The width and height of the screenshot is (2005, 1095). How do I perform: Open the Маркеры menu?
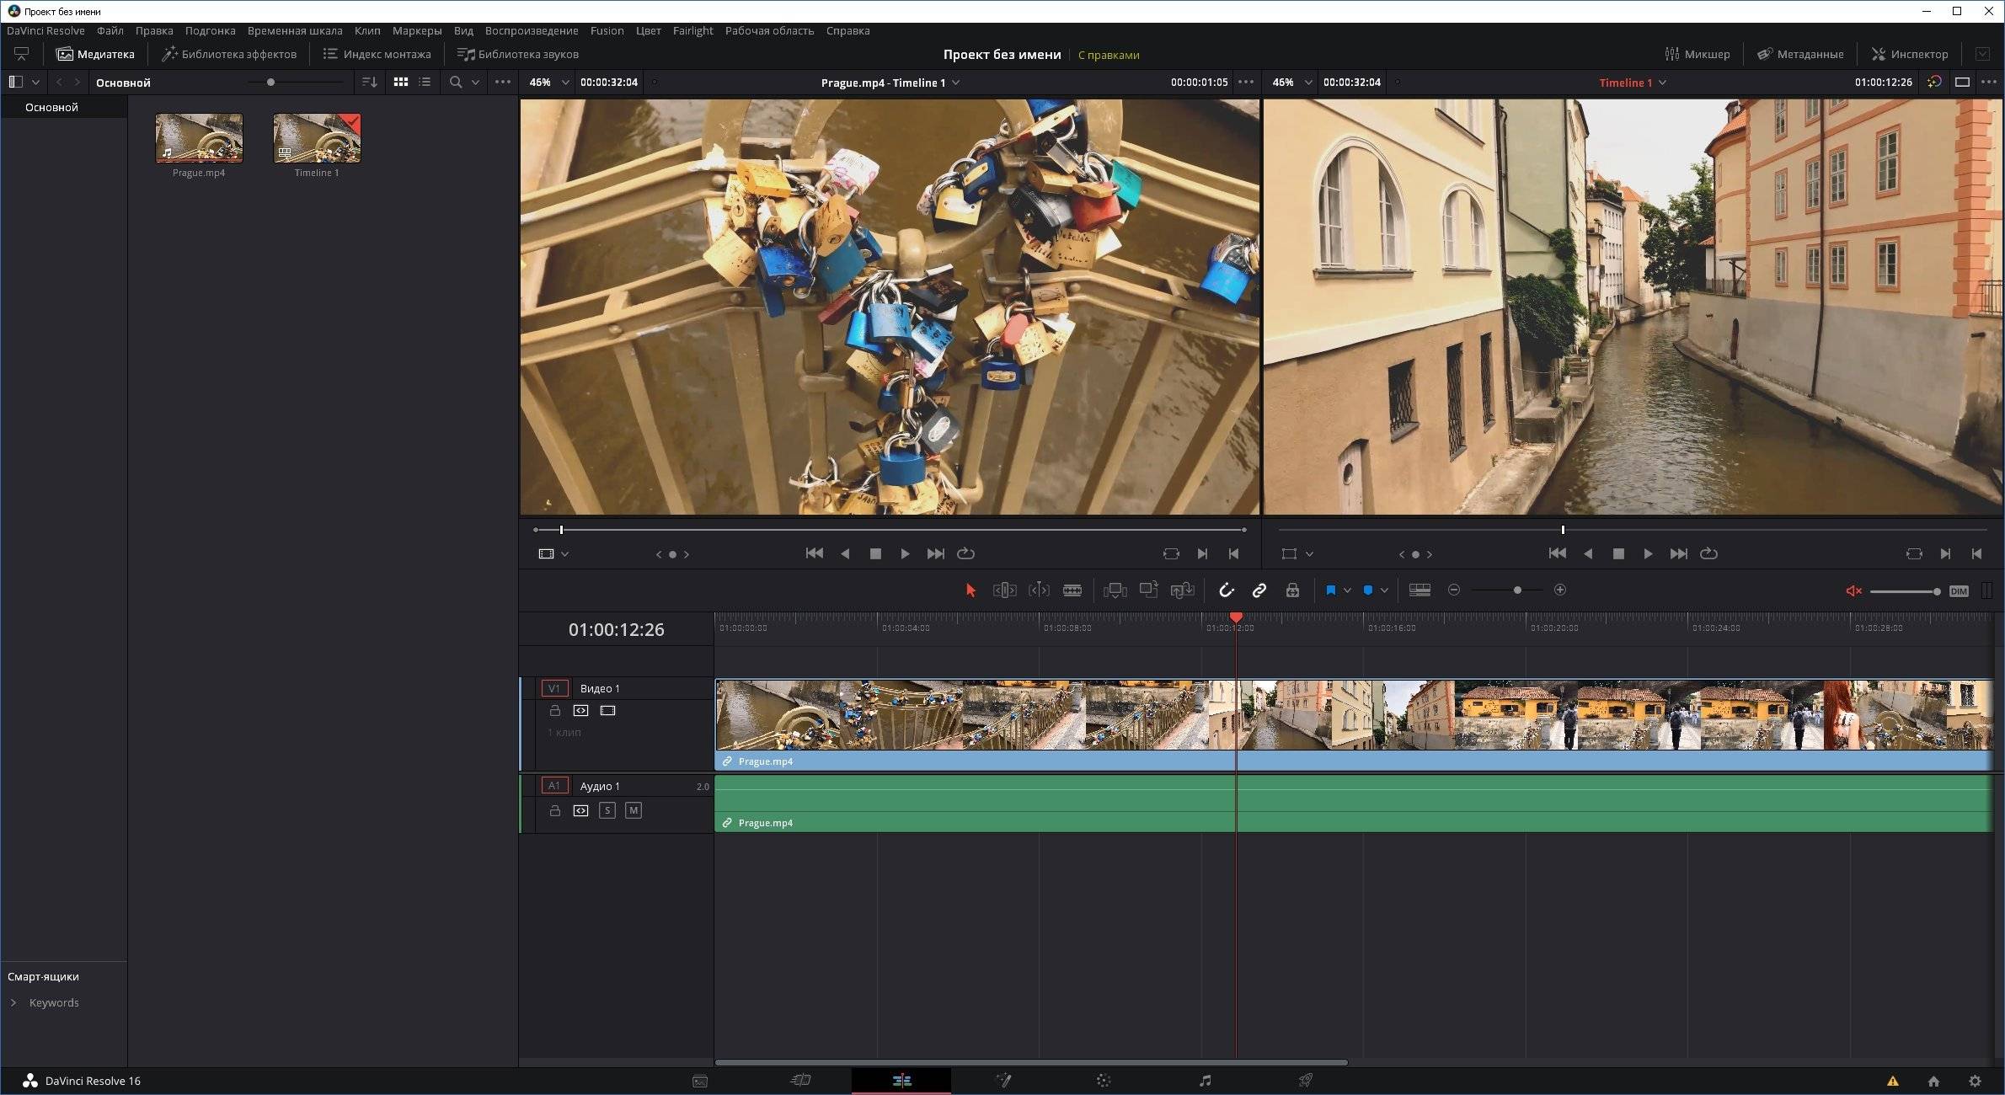click(417, 30)
